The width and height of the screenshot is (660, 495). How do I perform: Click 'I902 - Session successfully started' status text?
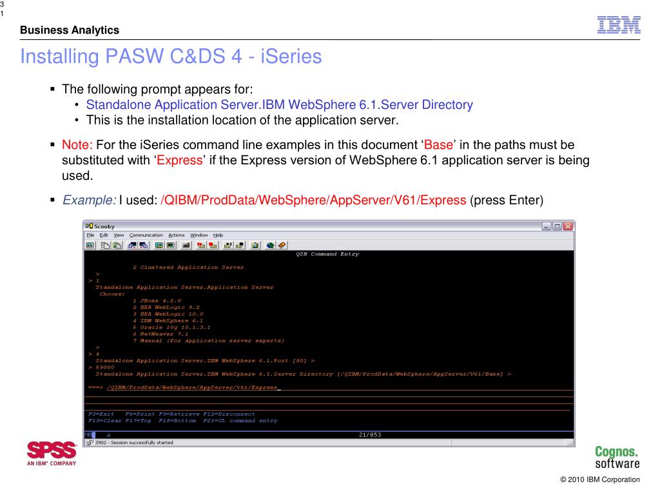tap(134, 442)
